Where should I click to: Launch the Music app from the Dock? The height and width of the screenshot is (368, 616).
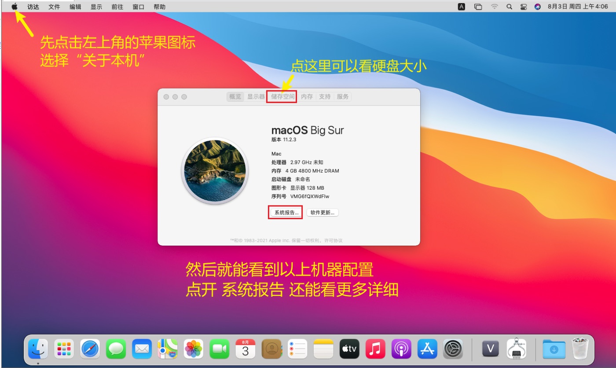pyautogui.click(x=375, y=349)
